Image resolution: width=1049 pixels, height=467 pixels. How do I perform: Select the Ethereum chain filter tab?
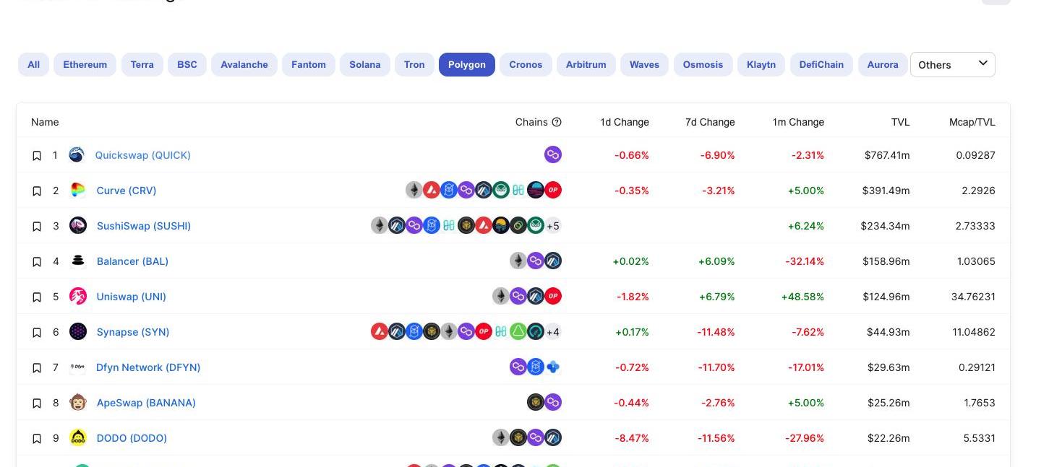(x=85, y=65)
